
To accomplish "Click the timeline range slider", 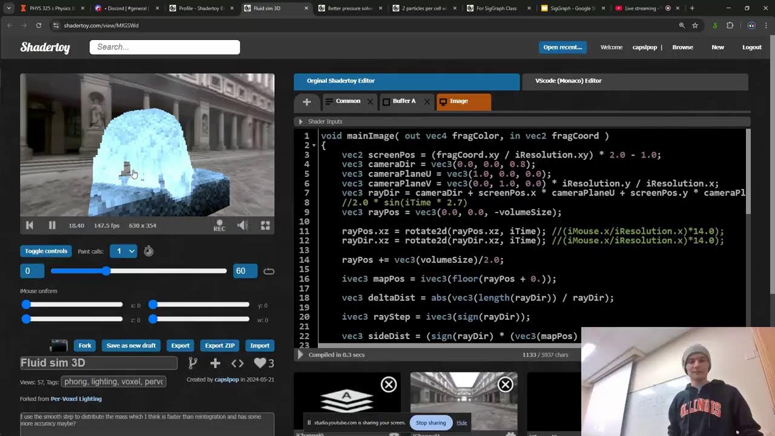I will point(139,271).
